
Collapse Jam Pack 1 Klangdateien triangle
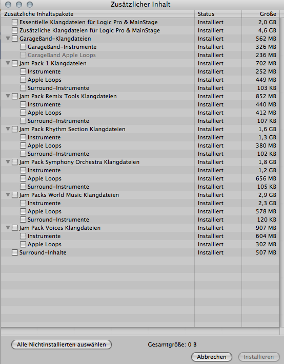(8, 63)
